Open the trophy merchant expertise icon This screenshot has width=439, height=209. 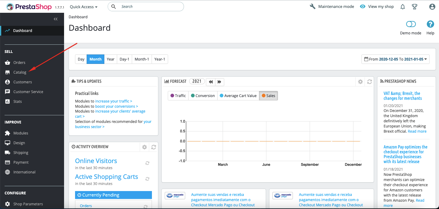(414, 7)
